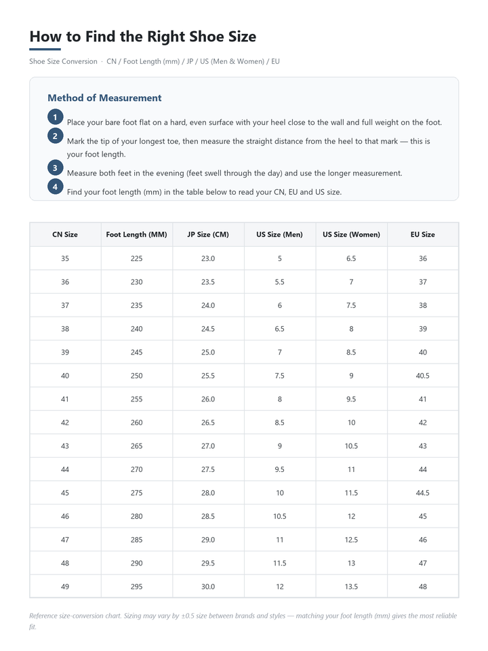Image resolution: width=488 pixels, height=651 pixels.
Task: Click the US Size (Men) header
Action: pyautogui.click(x=280, y=235)
